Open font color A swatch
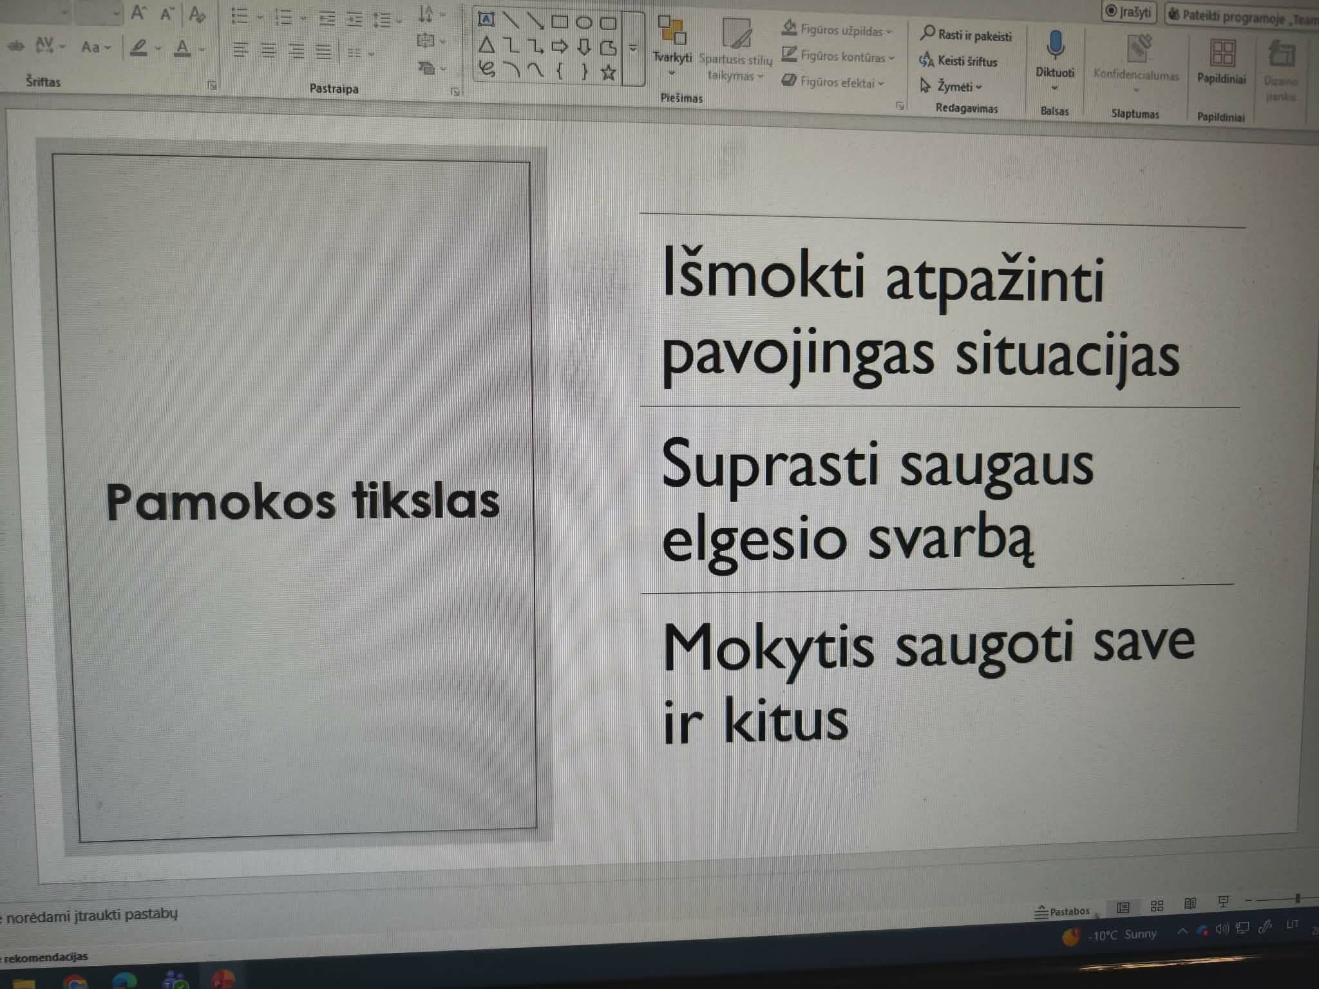 click(184, 48)
